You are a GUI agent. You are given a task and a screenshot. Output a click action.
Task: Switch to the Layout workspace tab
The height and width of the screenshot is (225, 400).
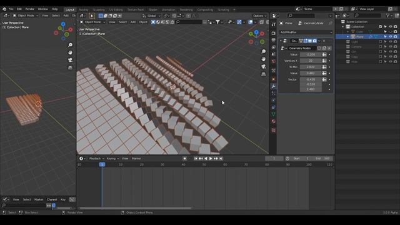coord(69,10)
